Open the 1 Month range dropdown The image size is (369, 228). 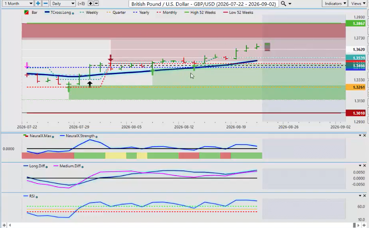[x=18, y=3]
